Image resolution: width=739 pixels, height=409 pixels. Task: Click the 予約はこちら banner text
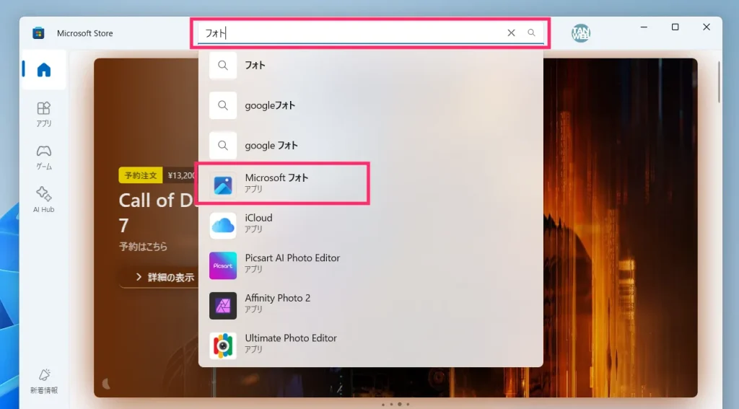(143, 246)
